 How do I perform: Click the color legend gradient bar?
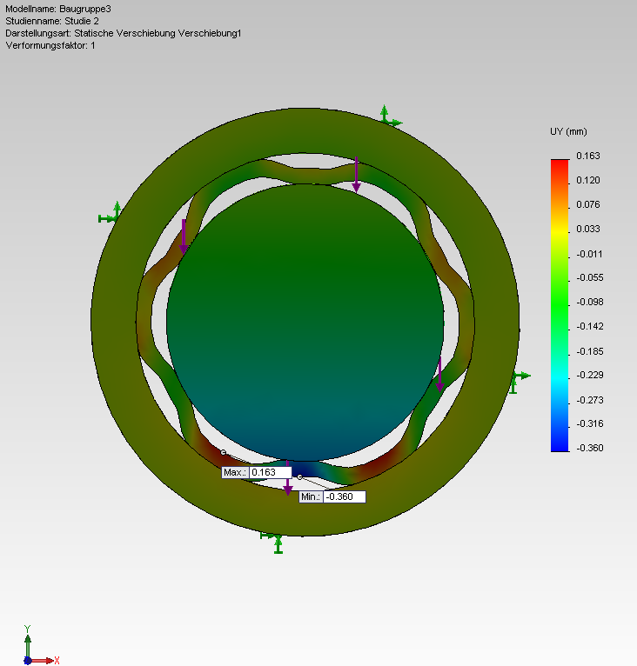[x=560, y=305]
